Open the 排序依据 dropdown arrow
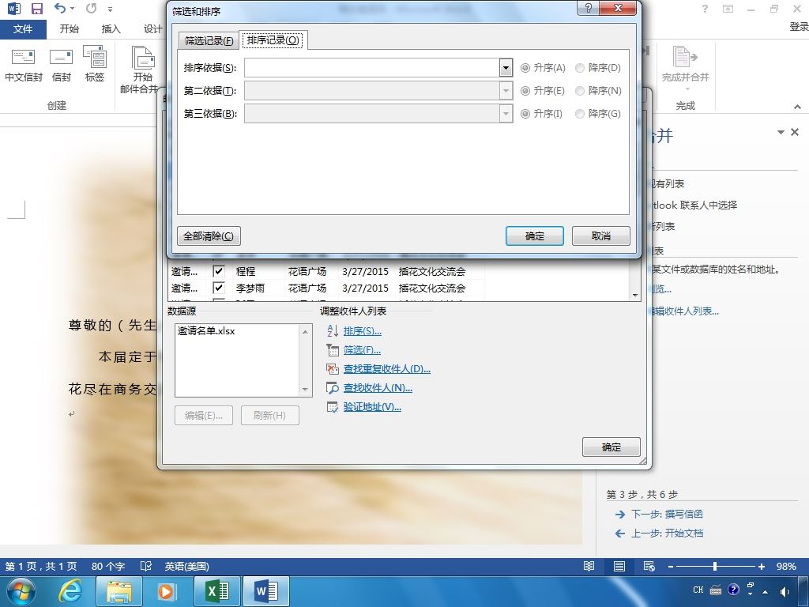This screenshot has width=809, height=607. pos(506,68)
